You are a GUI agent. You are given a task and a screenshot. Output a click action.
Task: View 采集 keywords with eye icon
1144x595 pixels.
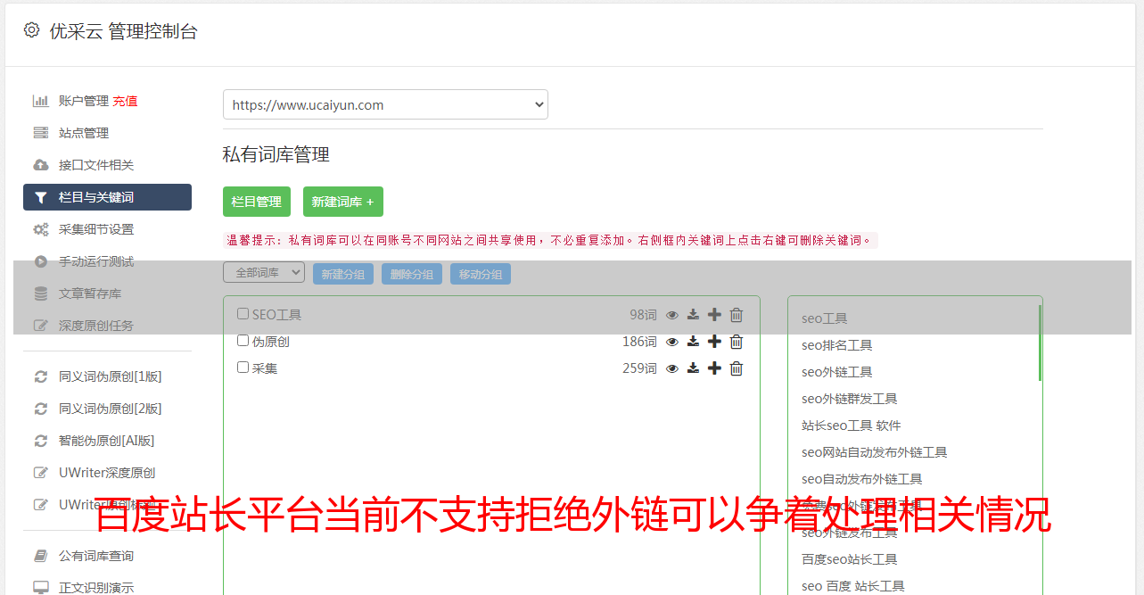pyautogui.click(x=672, y=368)
